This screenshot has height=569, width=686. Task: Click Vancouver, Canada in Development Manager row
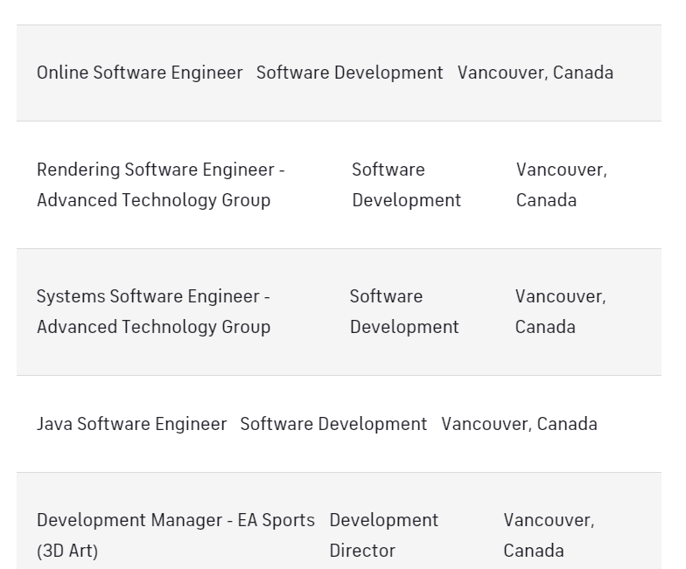(x=549, y=535)
